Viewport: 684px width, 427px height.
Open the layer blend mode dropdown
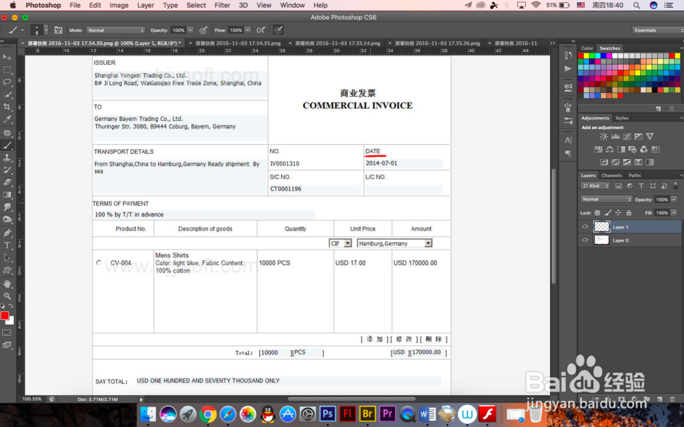pos(606,199)
